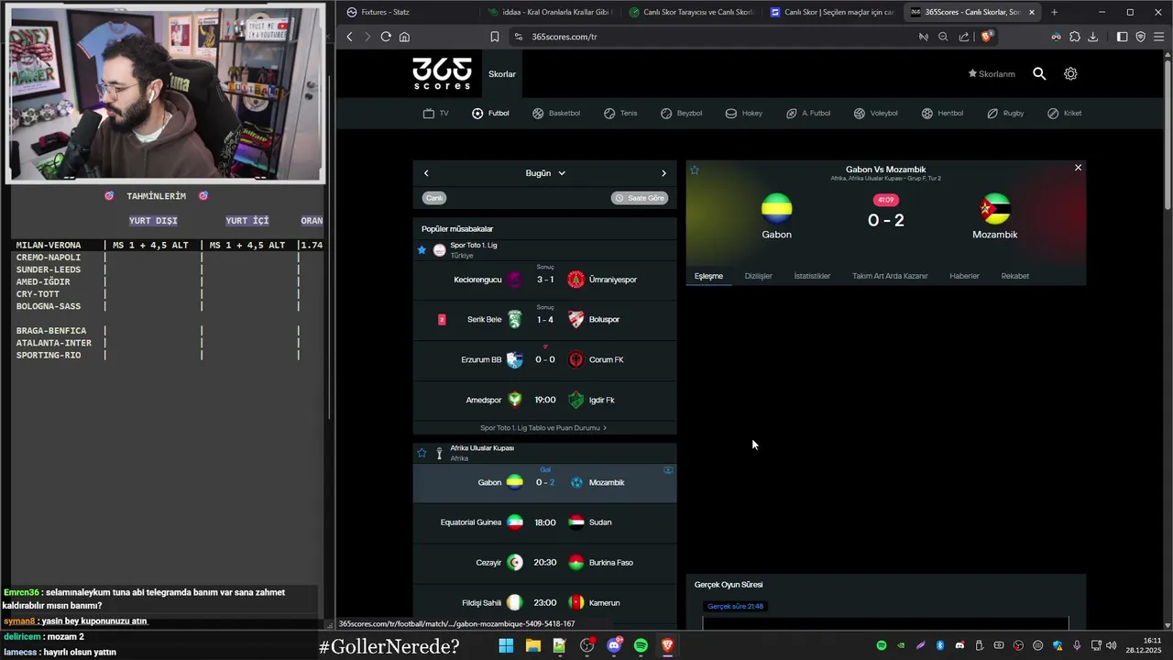
Task: Open Skorlarım favorites star link
Action: [992, 73]
